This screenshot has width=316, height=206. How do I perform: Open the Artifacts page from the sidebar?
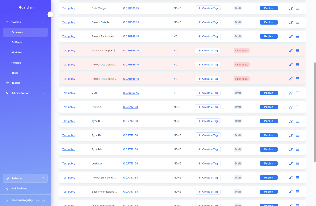point(17,43)
